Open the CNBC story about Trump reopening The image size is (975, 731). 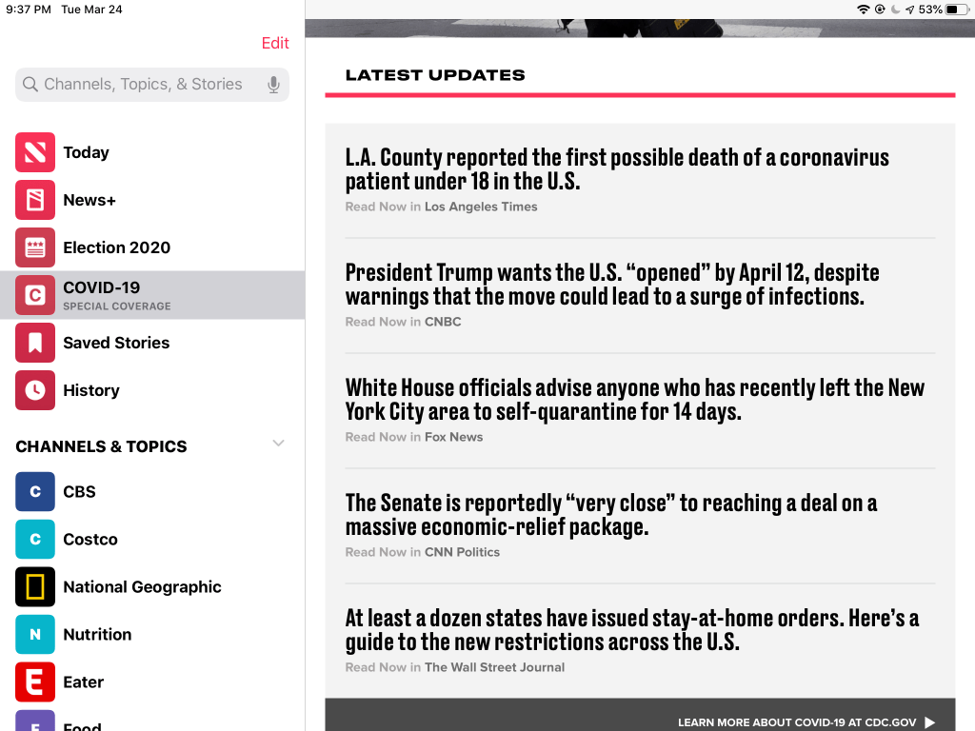pyautogui.click(x=611, y=285)
